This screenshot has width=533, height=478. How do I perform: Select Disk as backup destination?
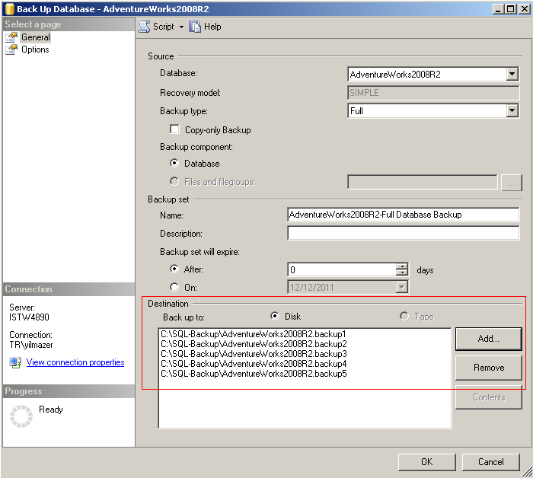point(275,316)
